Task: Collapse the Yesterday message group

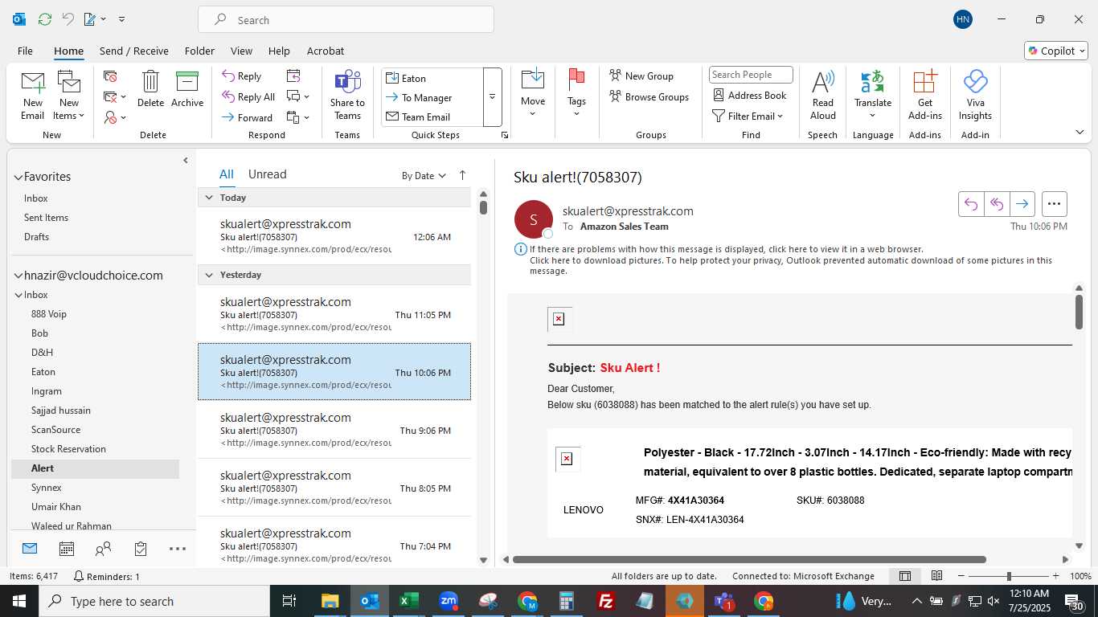Action: click(x=209, y=275)
